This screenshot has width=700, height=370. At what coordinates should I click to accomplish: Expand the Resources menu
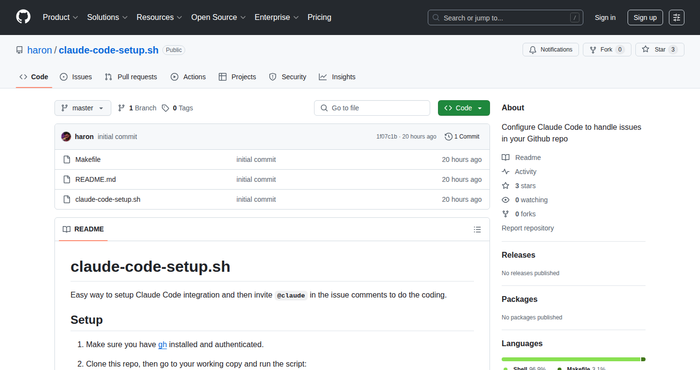point(159,18)
